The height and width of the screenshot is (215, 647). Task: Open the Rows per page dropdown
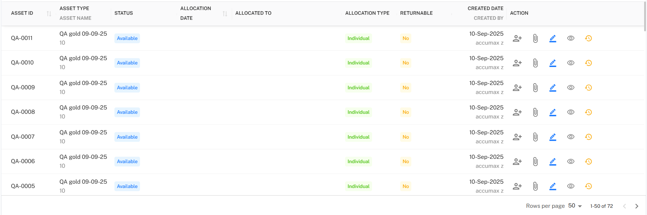pyautogui.click(x=573, y=206)
